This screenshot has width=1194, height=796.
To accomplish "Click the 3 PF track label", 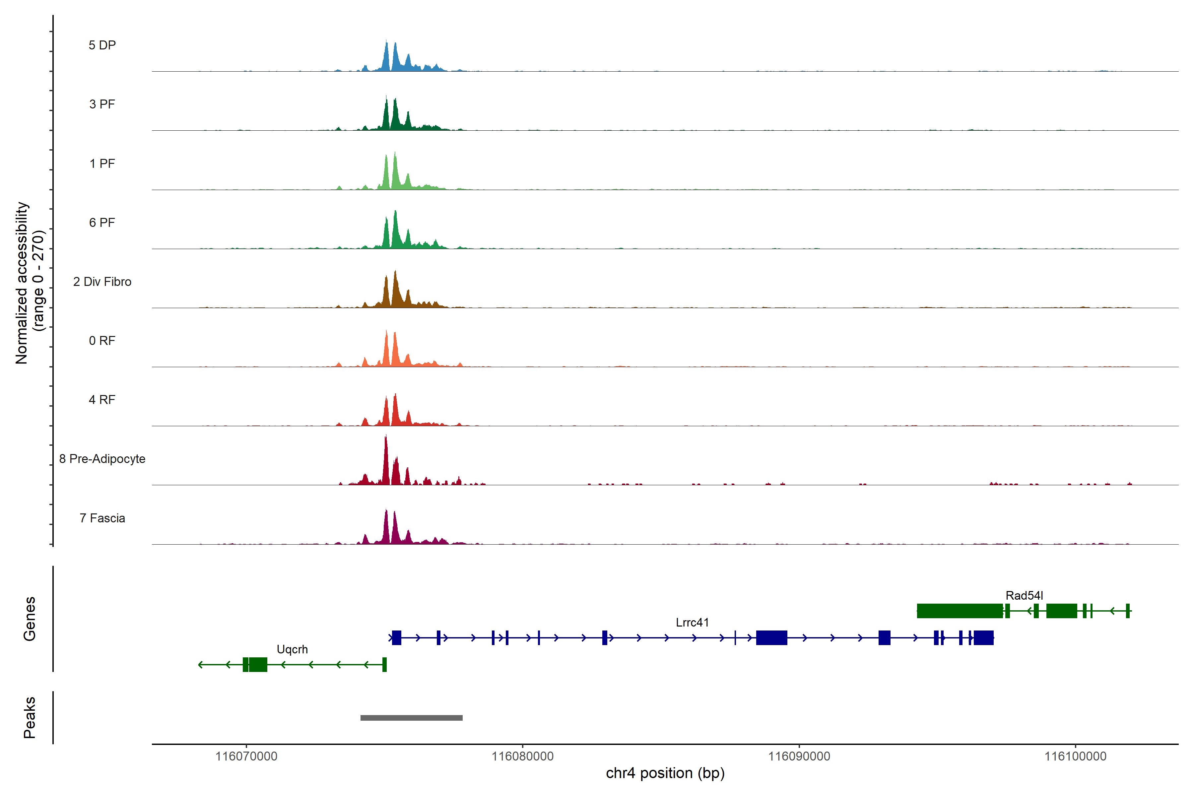I will 102,104.
